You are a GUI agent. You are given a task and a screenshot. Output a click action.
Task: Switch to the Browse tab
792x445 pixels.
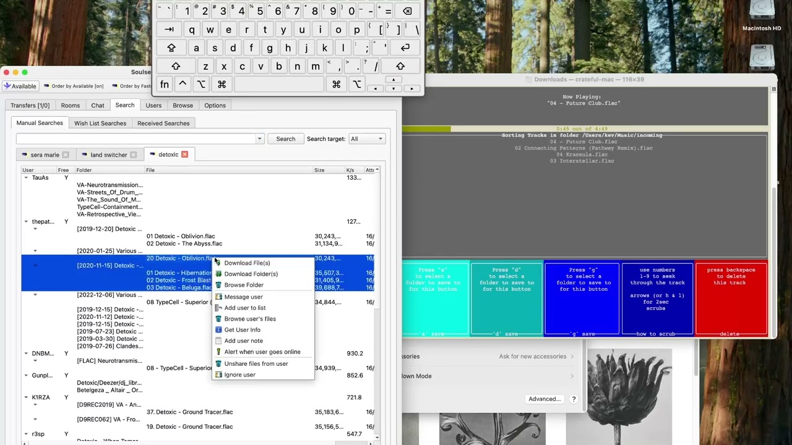coord(183,106)
